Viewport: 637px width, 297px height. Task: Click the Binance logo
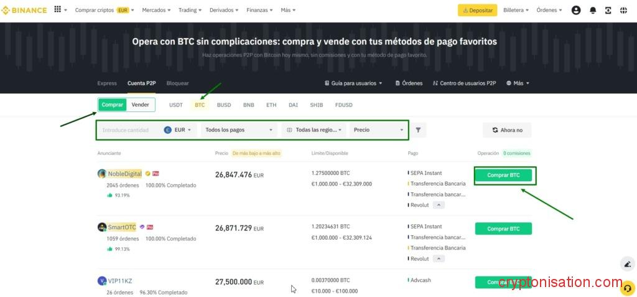[x=25, y=10]
